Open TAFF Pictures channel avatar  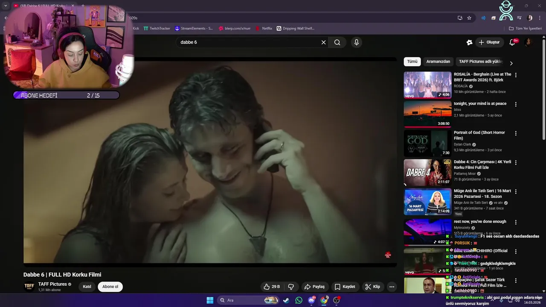pos(29,287)
